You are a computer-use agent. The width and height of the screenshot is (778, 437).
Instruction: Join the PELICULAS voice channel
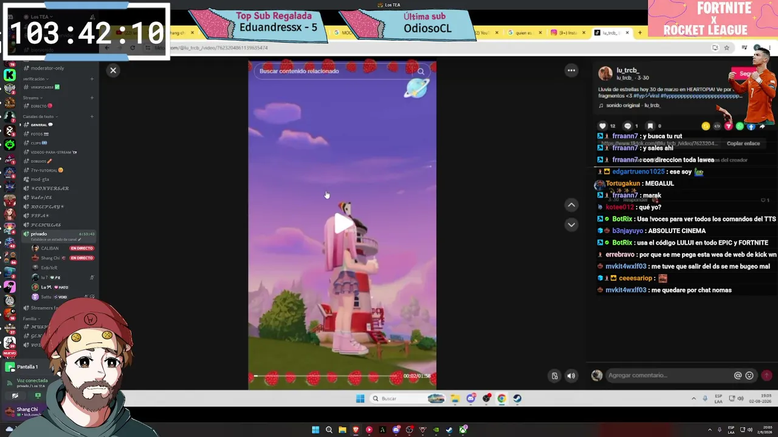pyautogui.click(x=46, y=225)
